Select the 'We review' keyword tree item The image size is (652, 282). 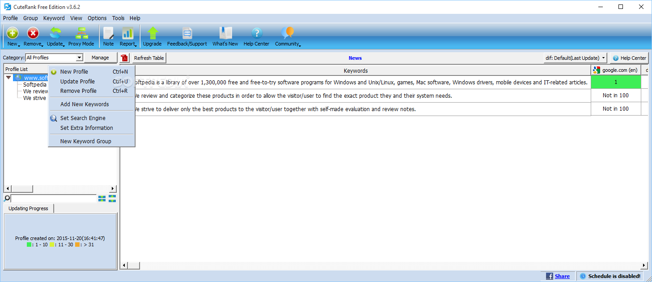click(35, 91)
